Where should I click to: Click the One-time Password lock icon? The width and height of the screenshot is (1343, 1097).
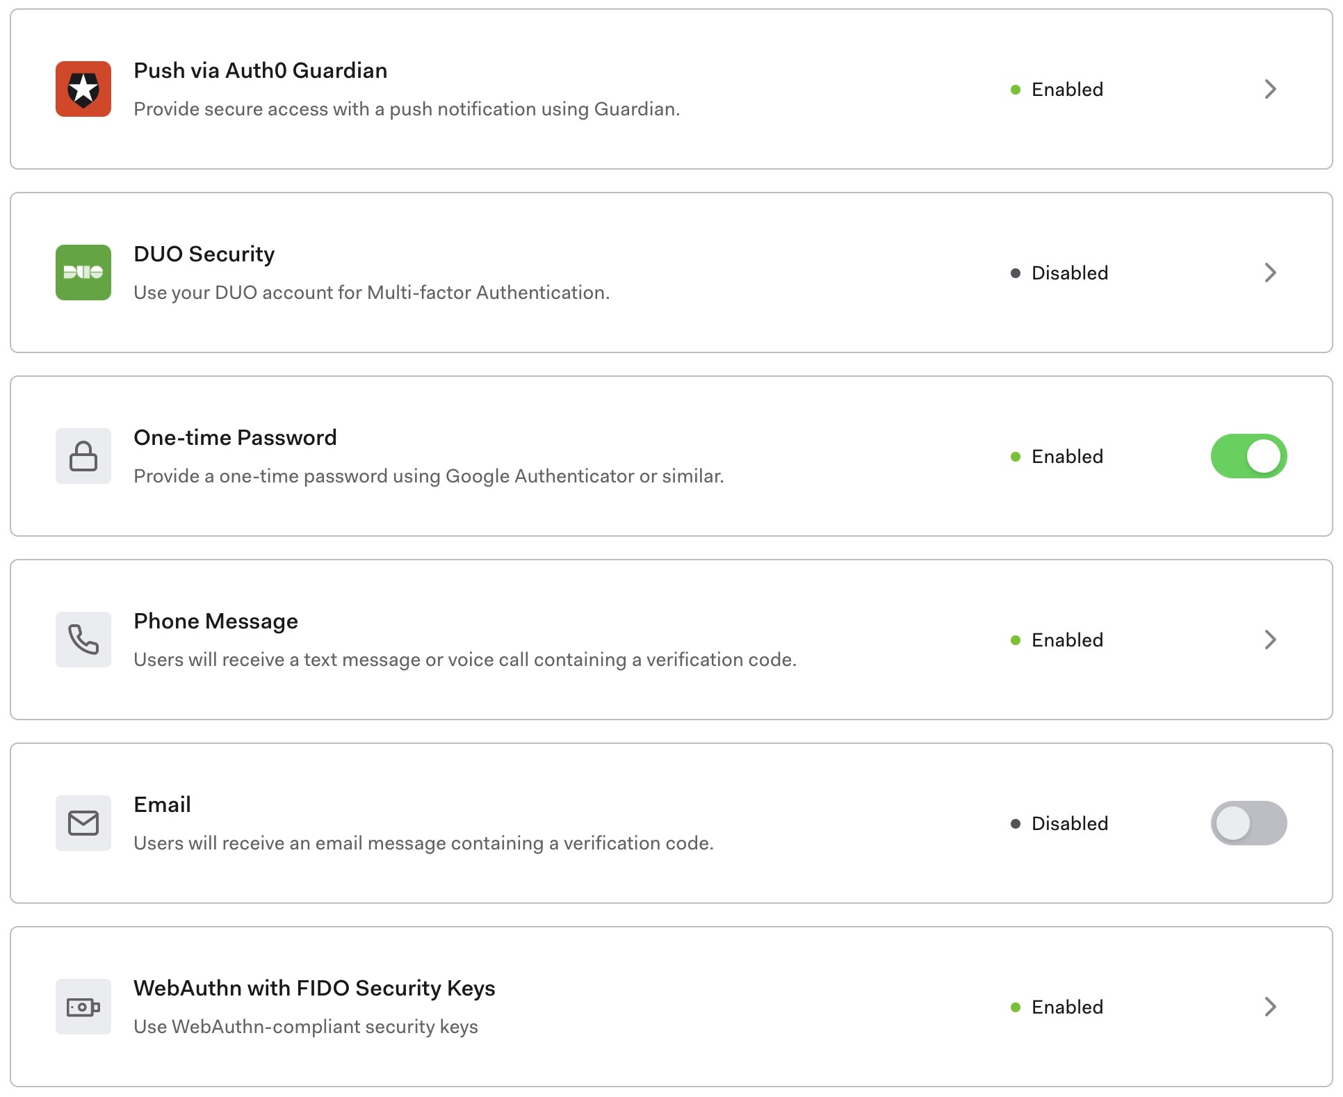pyautogui.click(x=83, y=456)
